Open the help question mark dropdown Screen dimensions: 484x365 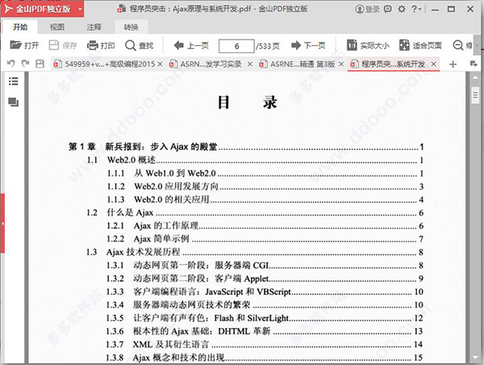coord(416,9)
